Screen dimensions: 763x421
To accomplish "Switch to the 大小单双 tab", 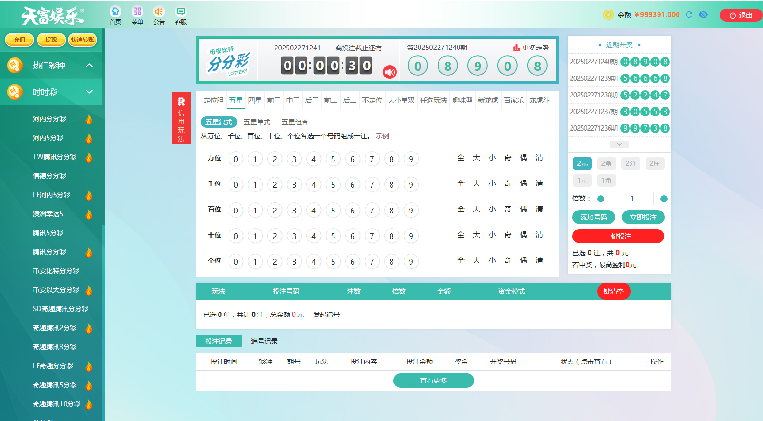I will click(x=401, y=100).
